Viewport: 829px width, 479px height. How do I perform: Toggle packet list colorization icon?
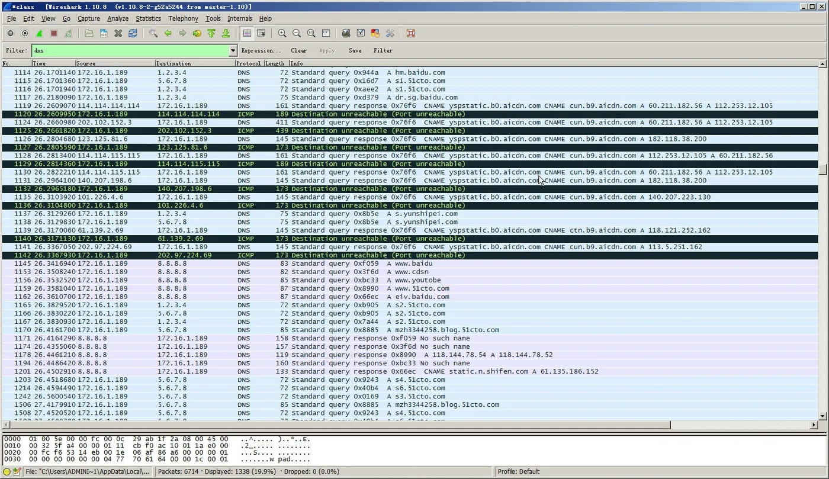(x=247, y=33)
